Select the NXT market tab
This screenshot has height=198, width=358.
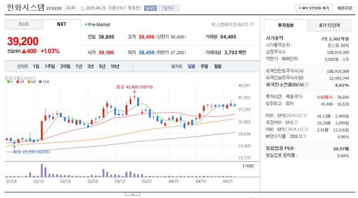(62, 24)
